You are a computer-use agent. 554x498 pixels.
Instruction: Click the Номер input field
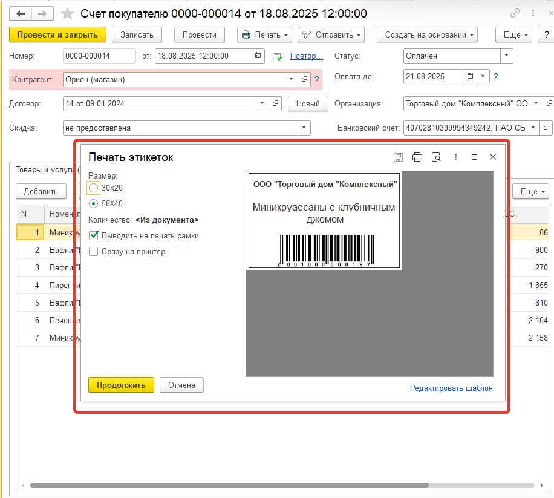[99, 56]
